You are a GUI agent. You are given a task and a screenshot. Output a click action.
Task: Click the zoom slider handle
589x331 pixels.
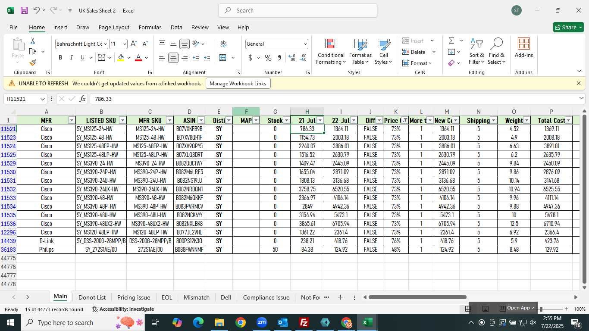[x=541, y=309]
